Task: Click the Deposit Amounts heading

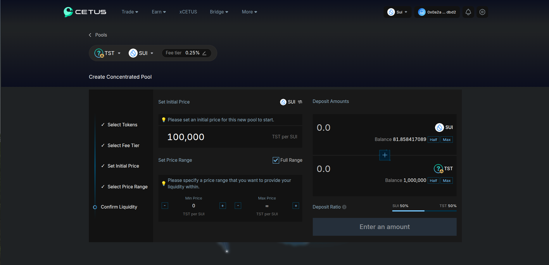Action: pyautogui.click(x=331, y=101)
